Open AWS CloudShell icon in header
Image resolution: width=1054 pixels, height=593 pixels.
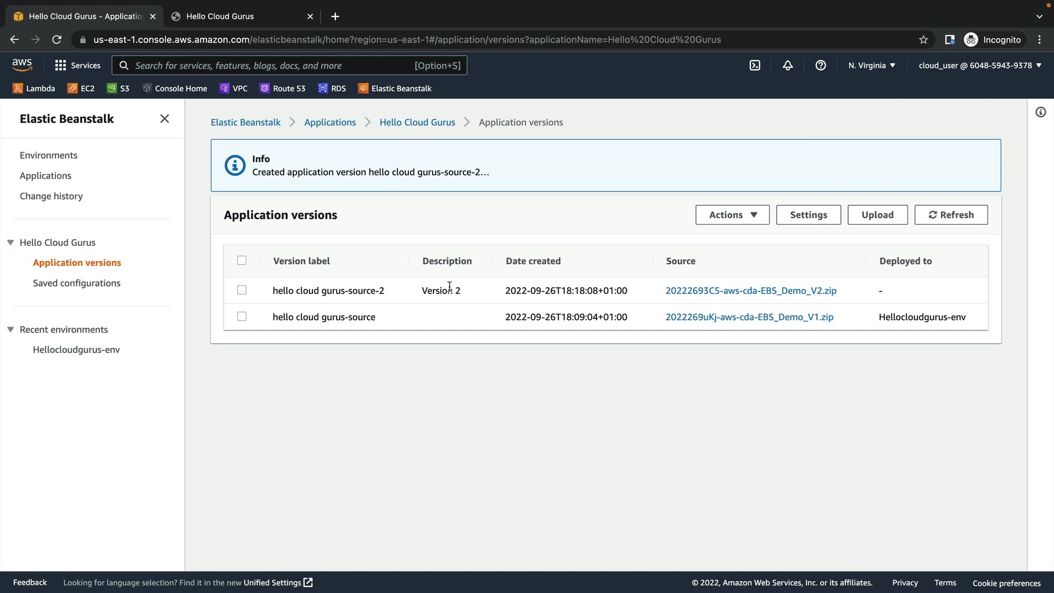755,65
